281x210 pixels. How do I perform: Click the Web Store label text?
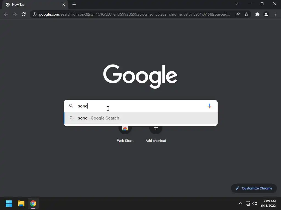[x=125, y=141]
